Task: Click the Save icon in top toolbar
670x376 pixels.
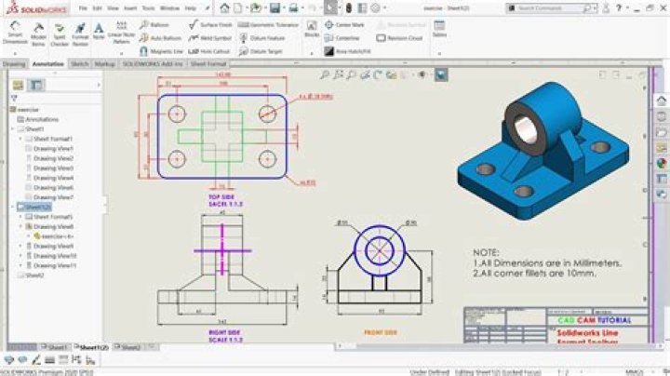Action: pos(275,7)
